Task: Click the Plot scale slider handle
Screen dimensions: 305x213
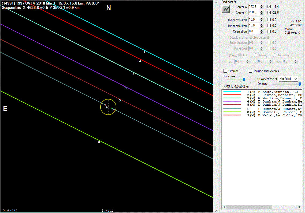Action: tap(244, 79)
